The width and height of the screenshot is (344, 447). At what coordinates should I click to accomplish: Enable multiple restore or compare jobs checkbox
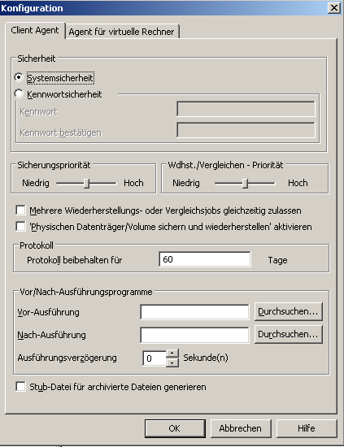20,210
